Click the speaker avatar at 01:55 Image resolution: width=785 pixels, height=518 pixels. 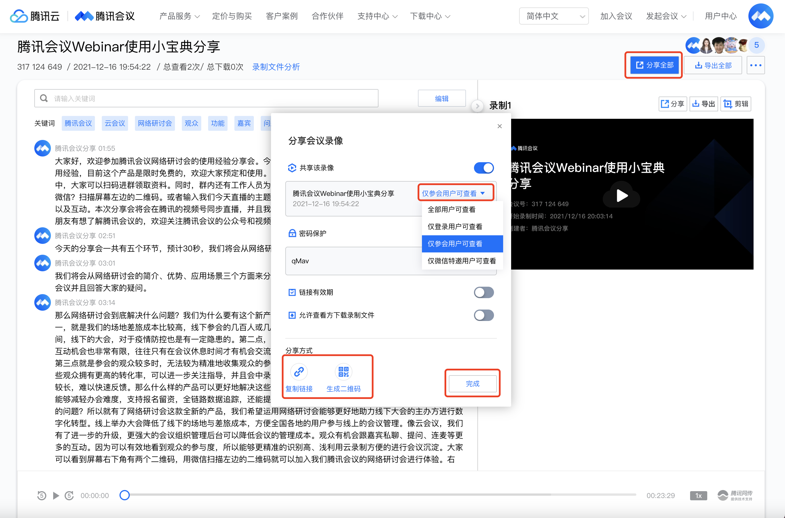(x=43, y=148)
